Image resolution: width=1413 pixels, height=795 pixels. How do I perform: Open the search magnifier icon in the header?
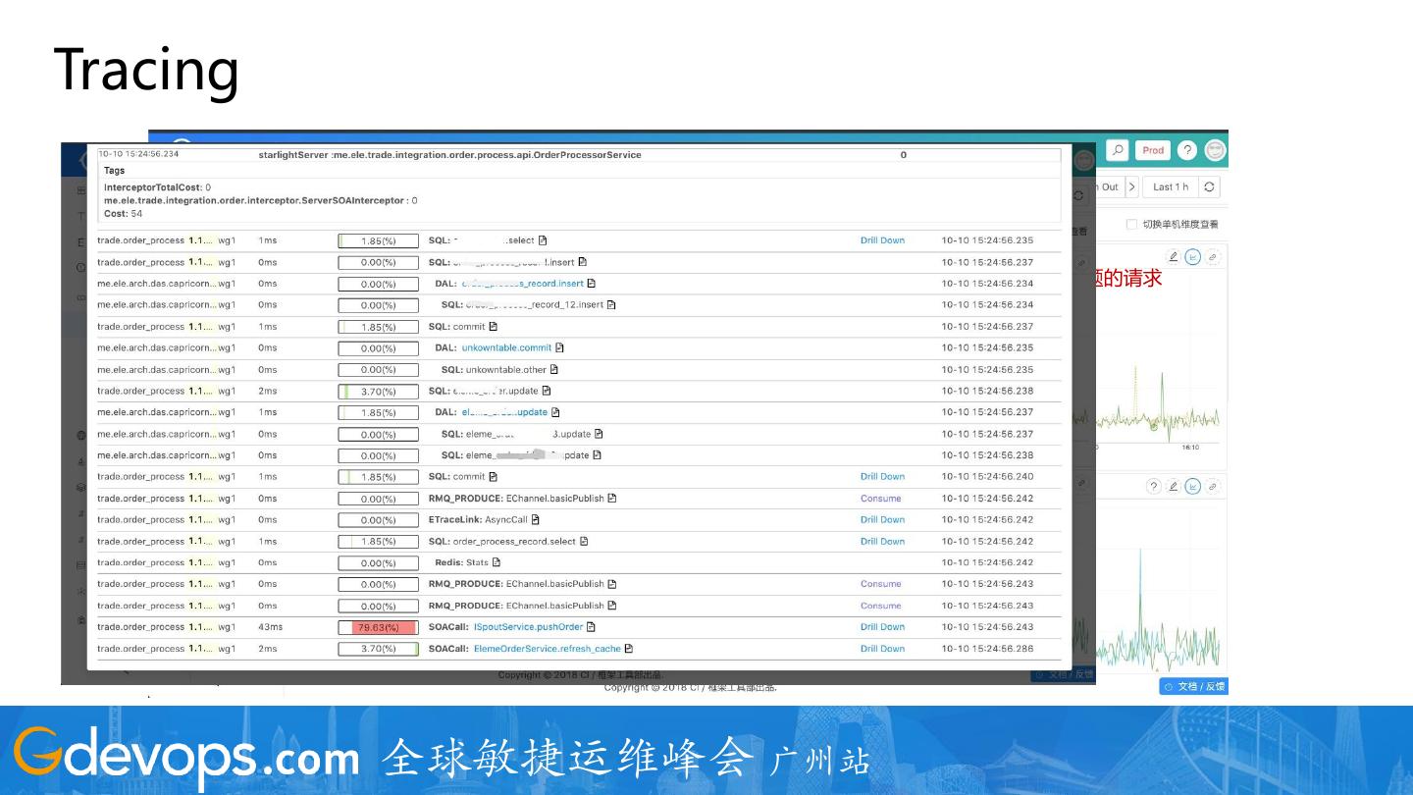pos(1118,150)
